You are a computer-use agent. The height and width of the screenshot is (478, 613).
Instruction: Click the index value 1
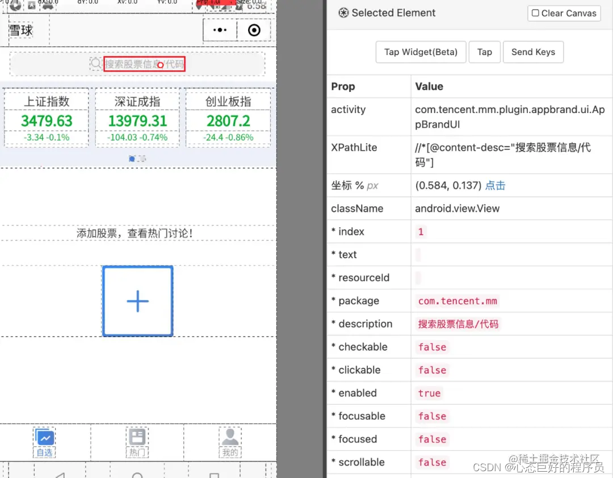tap(421, 232)
